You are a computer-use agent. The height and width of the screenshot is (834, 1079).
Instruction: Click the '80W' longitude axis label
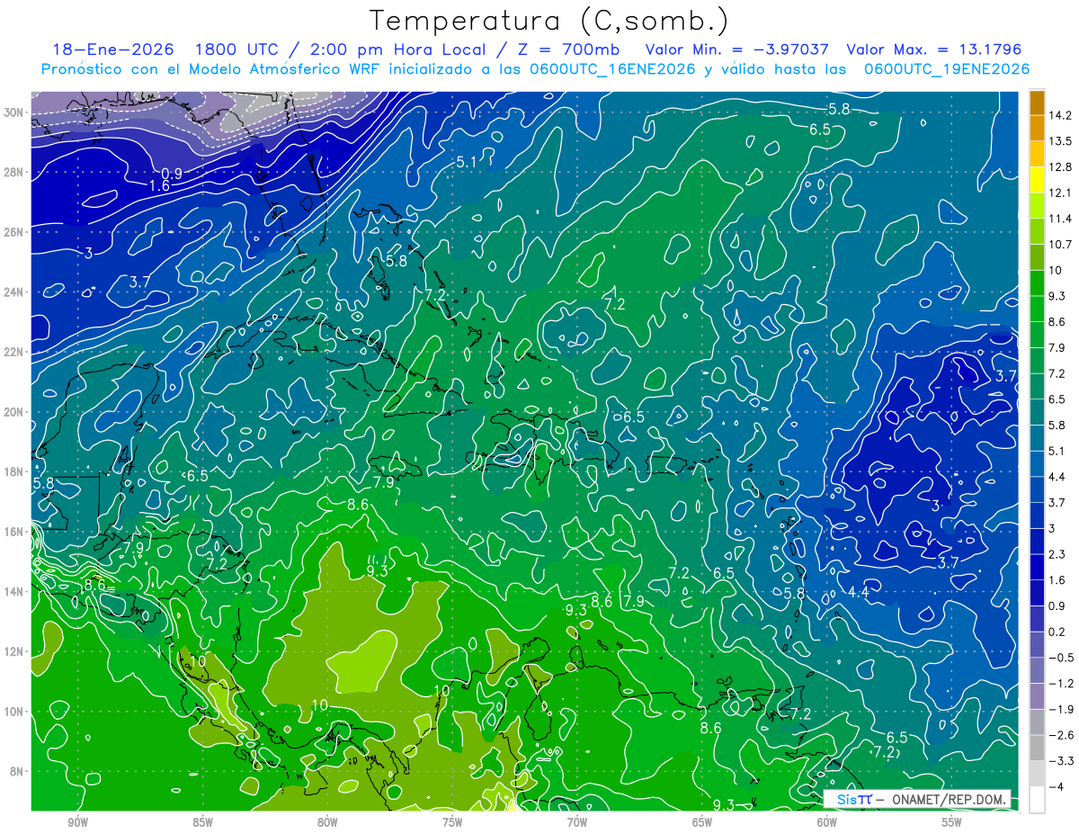pos(327,823)
